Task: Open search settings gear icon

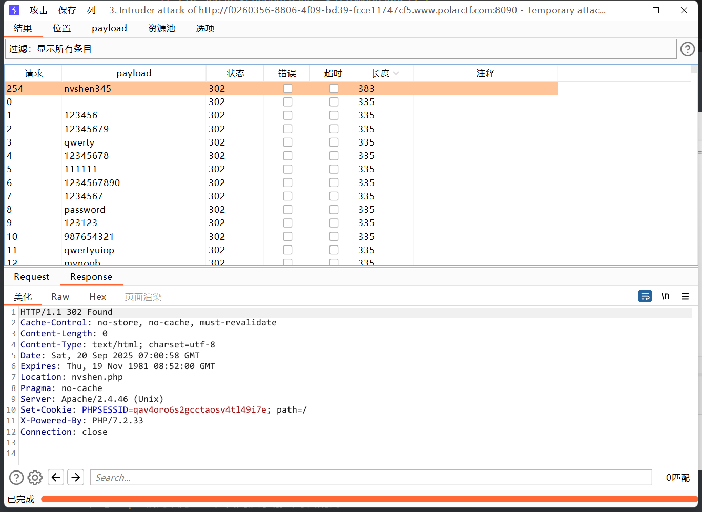Action: [x=35, y=478]
